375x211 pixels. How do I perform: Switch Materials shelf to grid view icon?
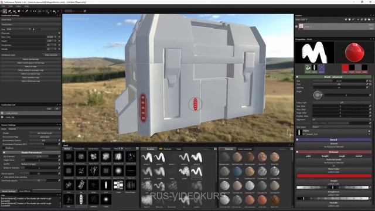click(x=292, y=149)
